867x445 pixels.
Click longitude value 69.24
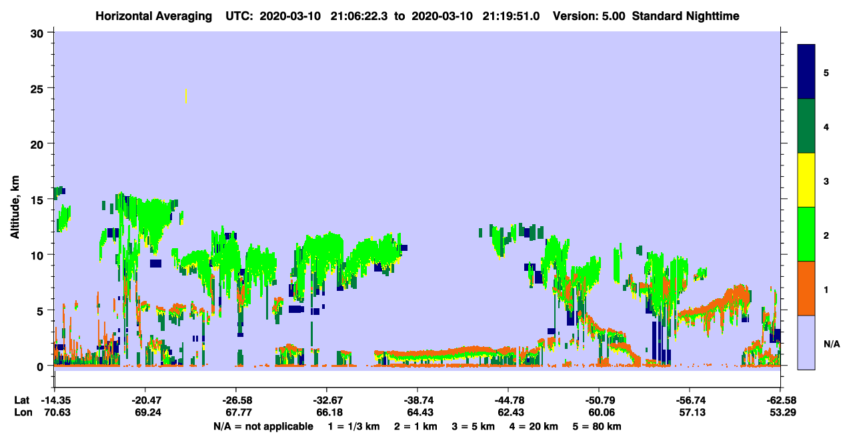click(x=148, y=413)
